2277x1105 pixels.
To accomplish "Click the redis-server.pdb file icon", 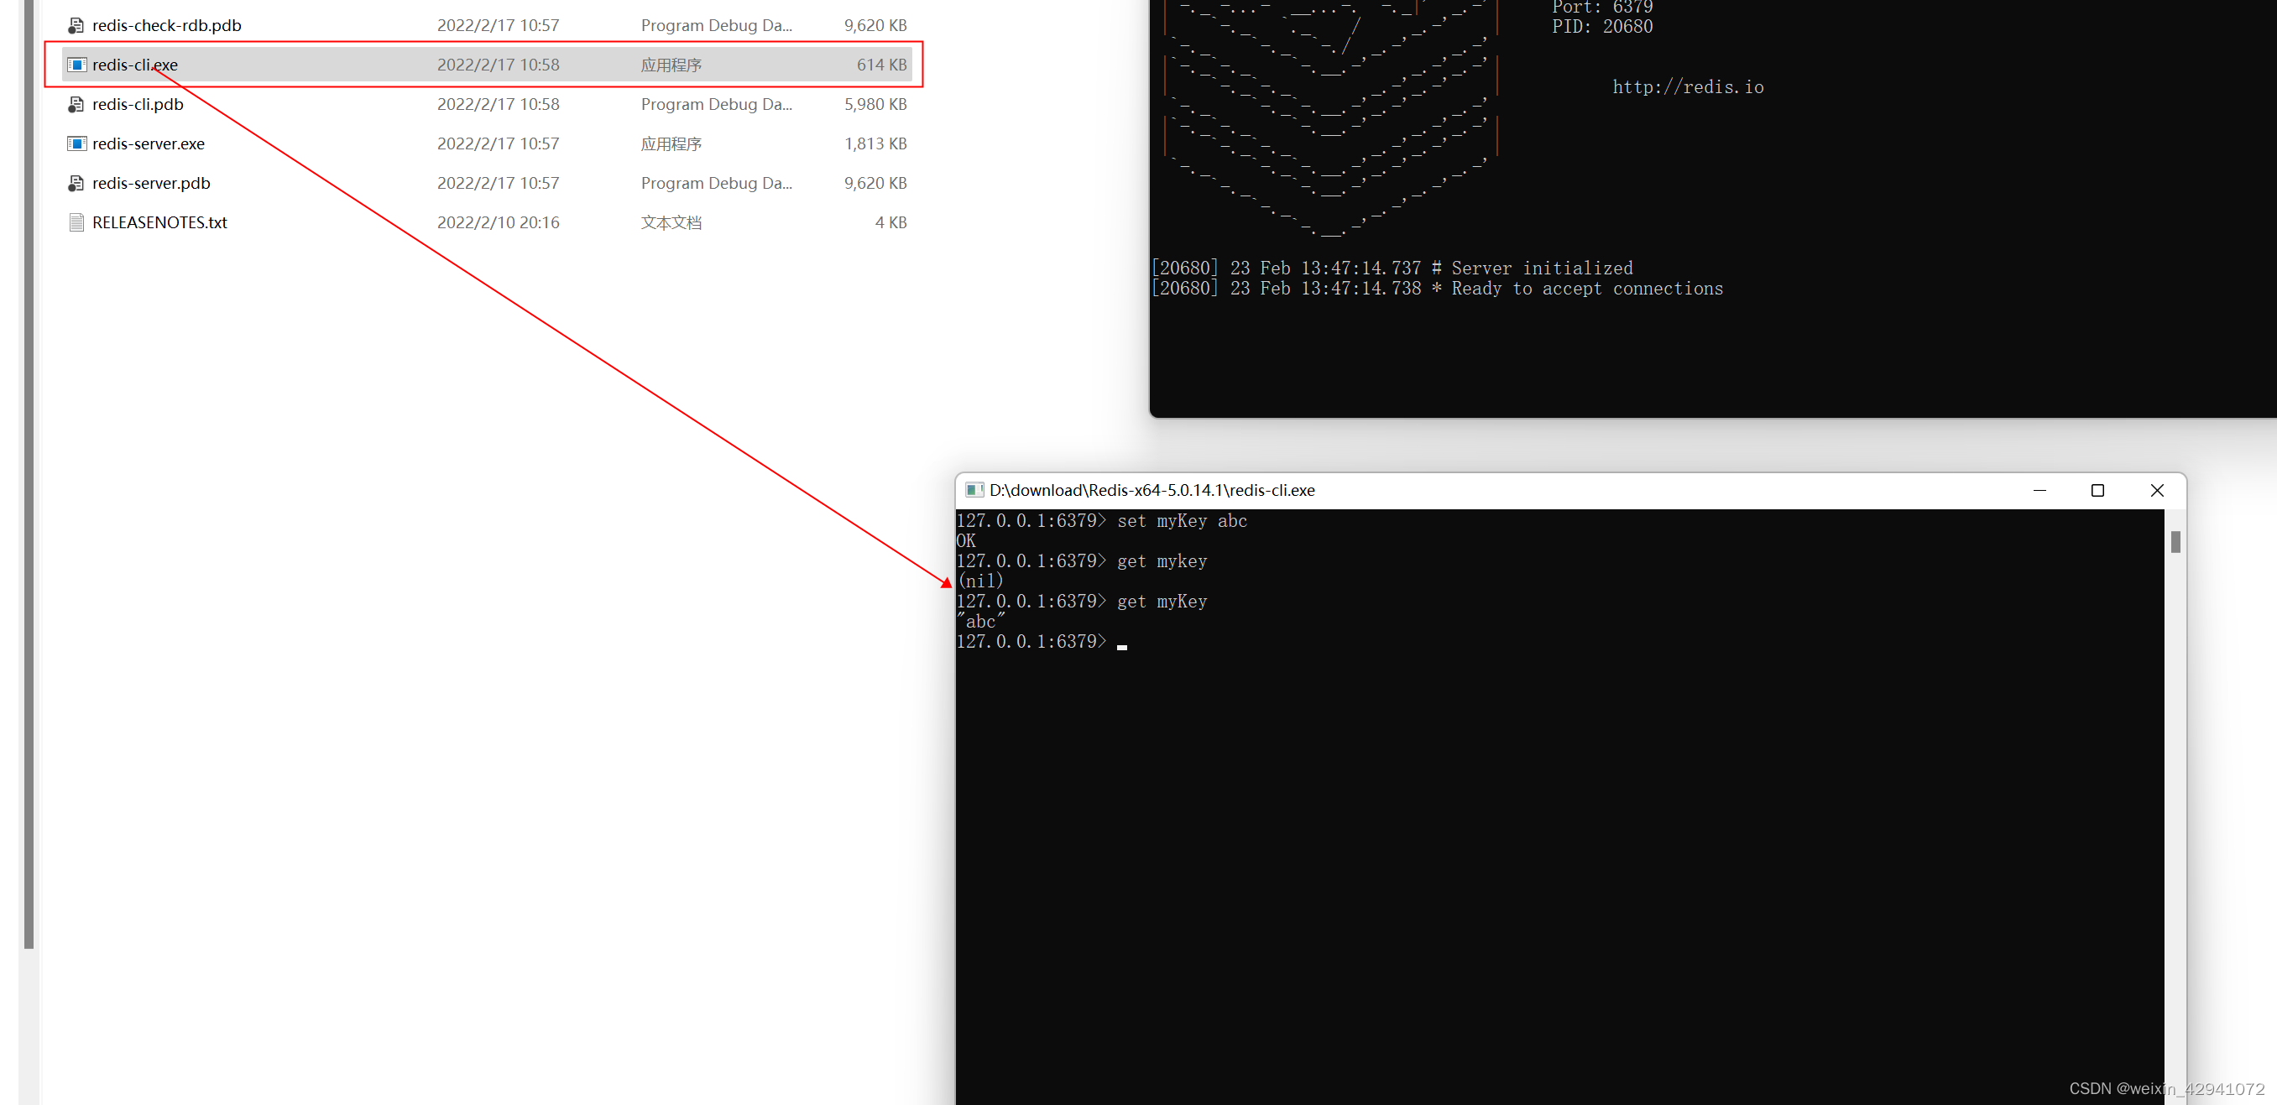I will (x=77, y=183).
